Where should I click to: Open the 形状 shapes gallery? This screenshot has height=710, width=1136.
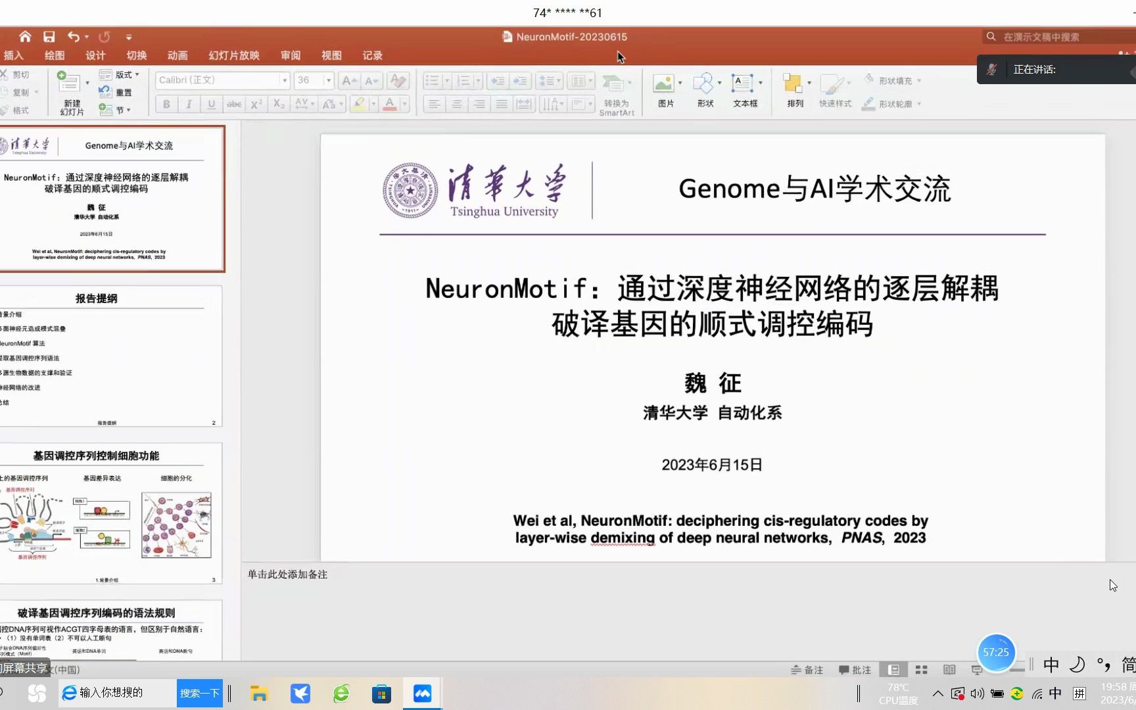pos(705,91)
